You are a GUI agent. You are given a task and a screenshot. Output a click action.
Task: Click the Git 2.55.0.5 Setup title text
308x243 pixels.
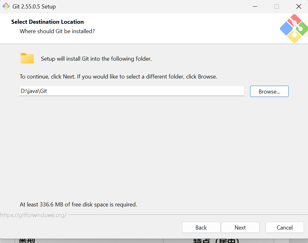coord(34,7)
